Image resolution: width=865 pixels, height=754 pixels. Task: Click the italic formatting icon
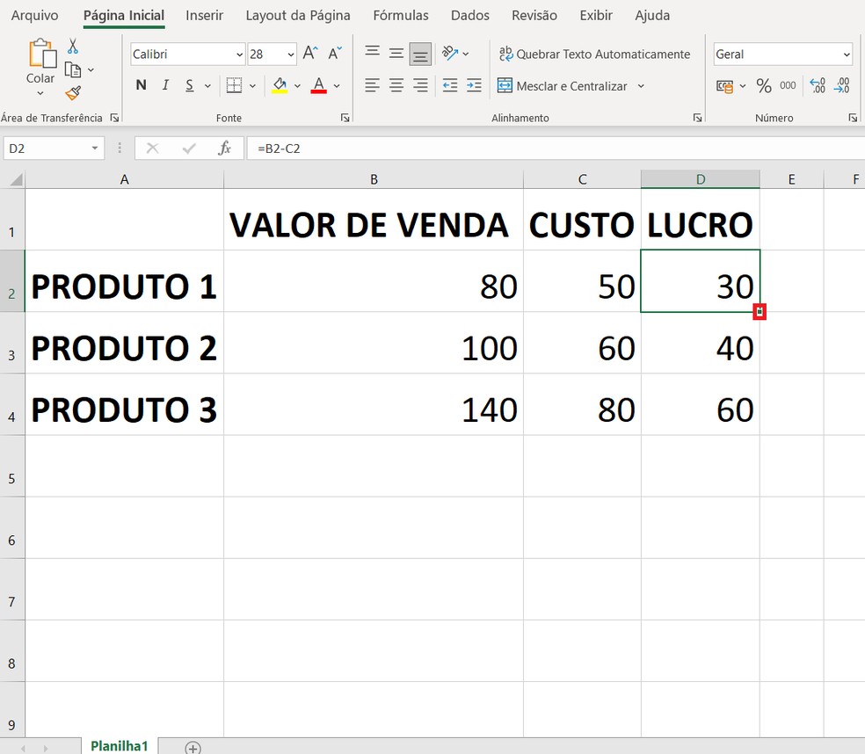[x=164, y=85]
